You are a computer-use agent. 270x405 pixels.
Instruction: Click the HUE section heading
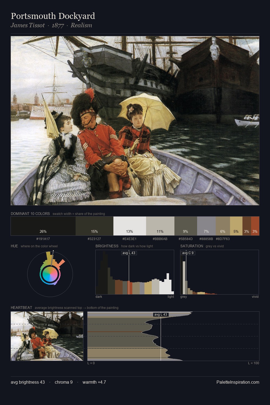pyautogui.click(x=14, y=246)
